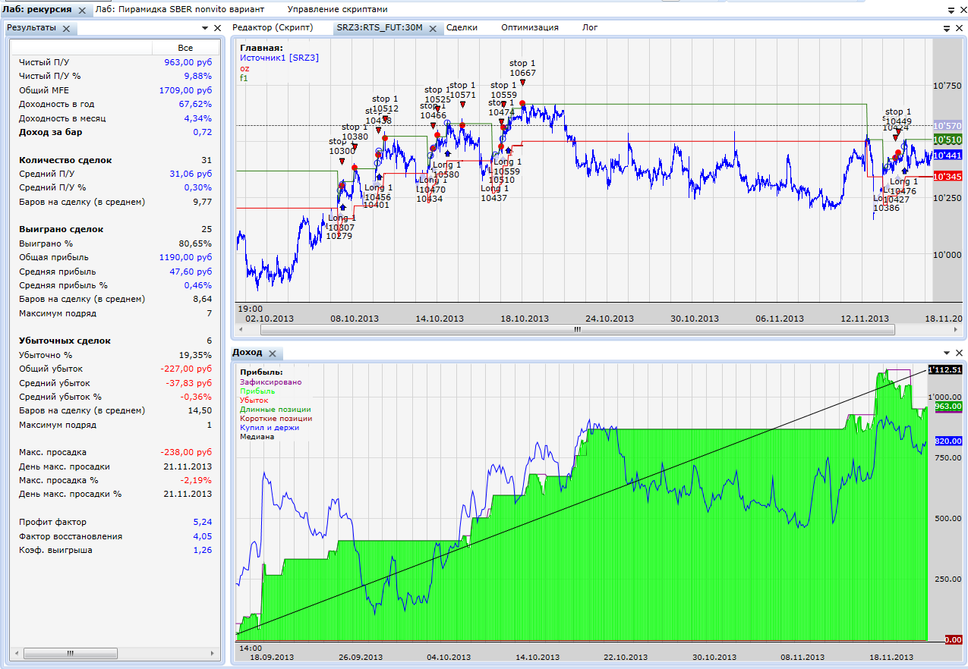
Task: Open 'Управление скриптами' tab
Action: pyautogui.click(x=337, y=10)
